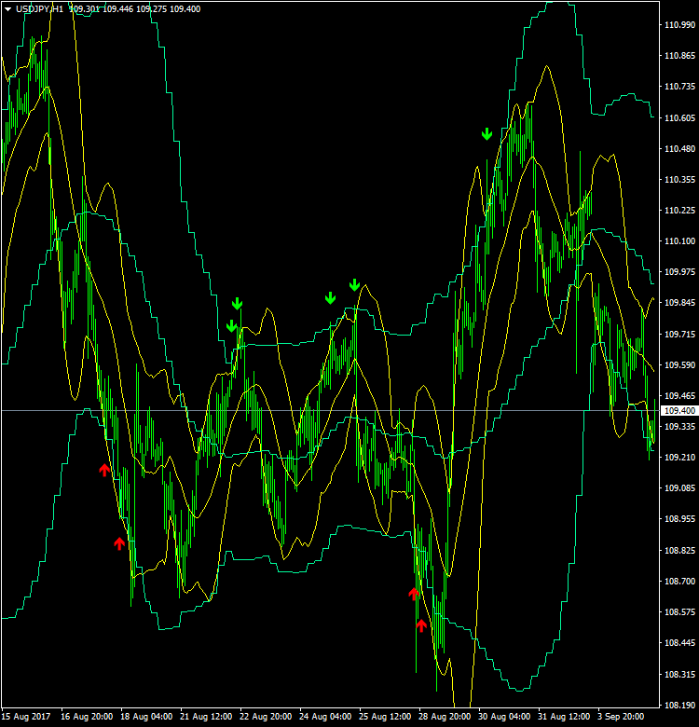Click the green sell arrow above 25 Aug 12:00

tap(354, 285)
